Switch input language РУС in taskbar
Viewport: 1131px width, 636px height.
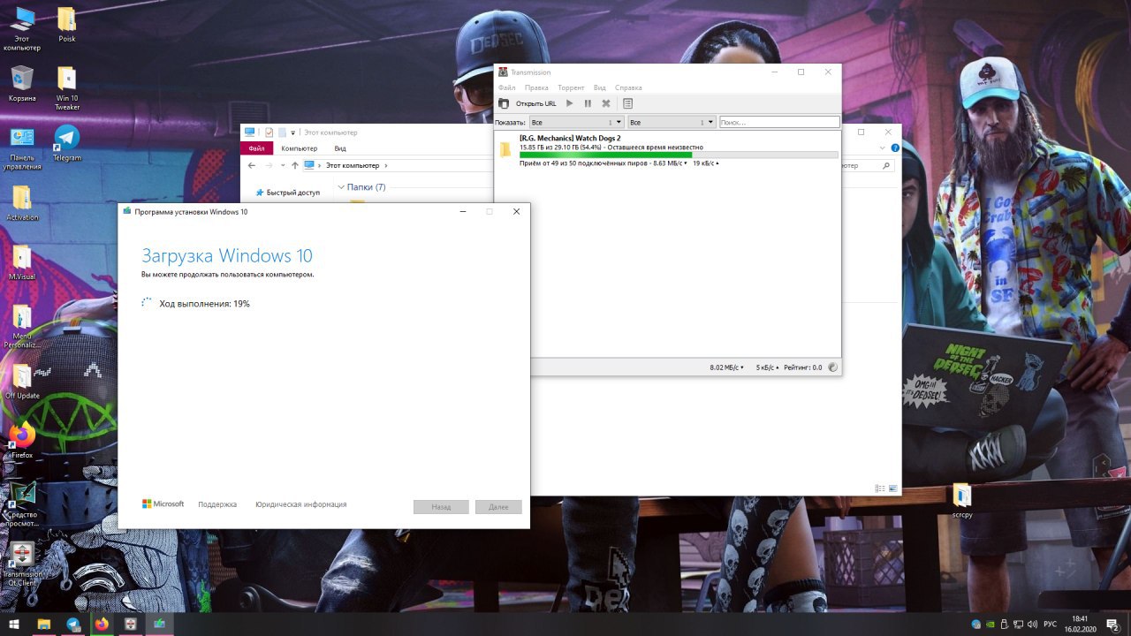pyautogui.click(x=1051, y=624)
